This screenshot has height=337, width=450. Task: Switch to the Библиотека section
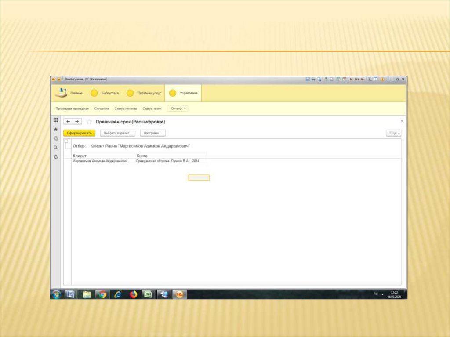click(105, 93)
